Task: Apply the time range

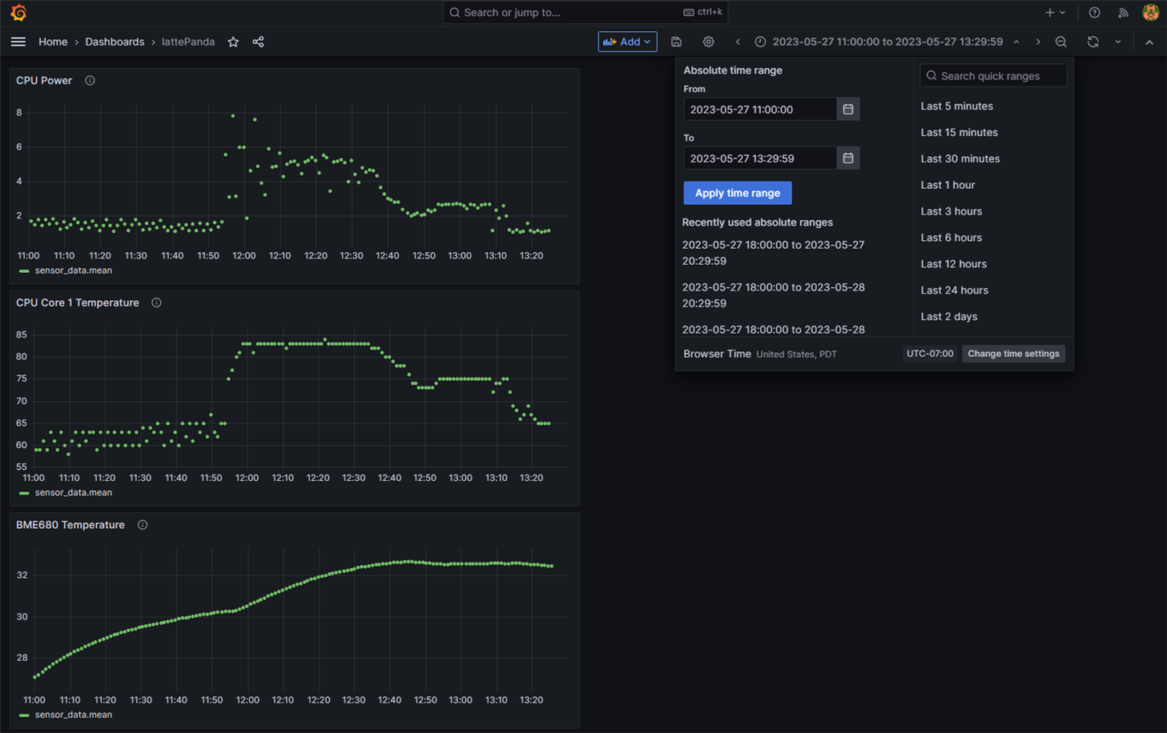Action: tap(737, 193)
